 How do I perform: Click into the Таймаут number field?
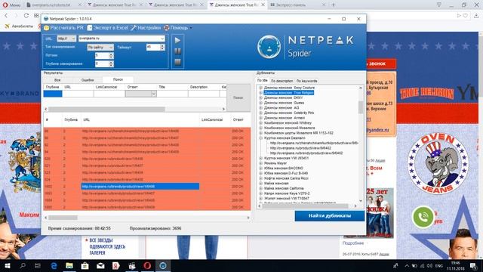pos(153,47)
